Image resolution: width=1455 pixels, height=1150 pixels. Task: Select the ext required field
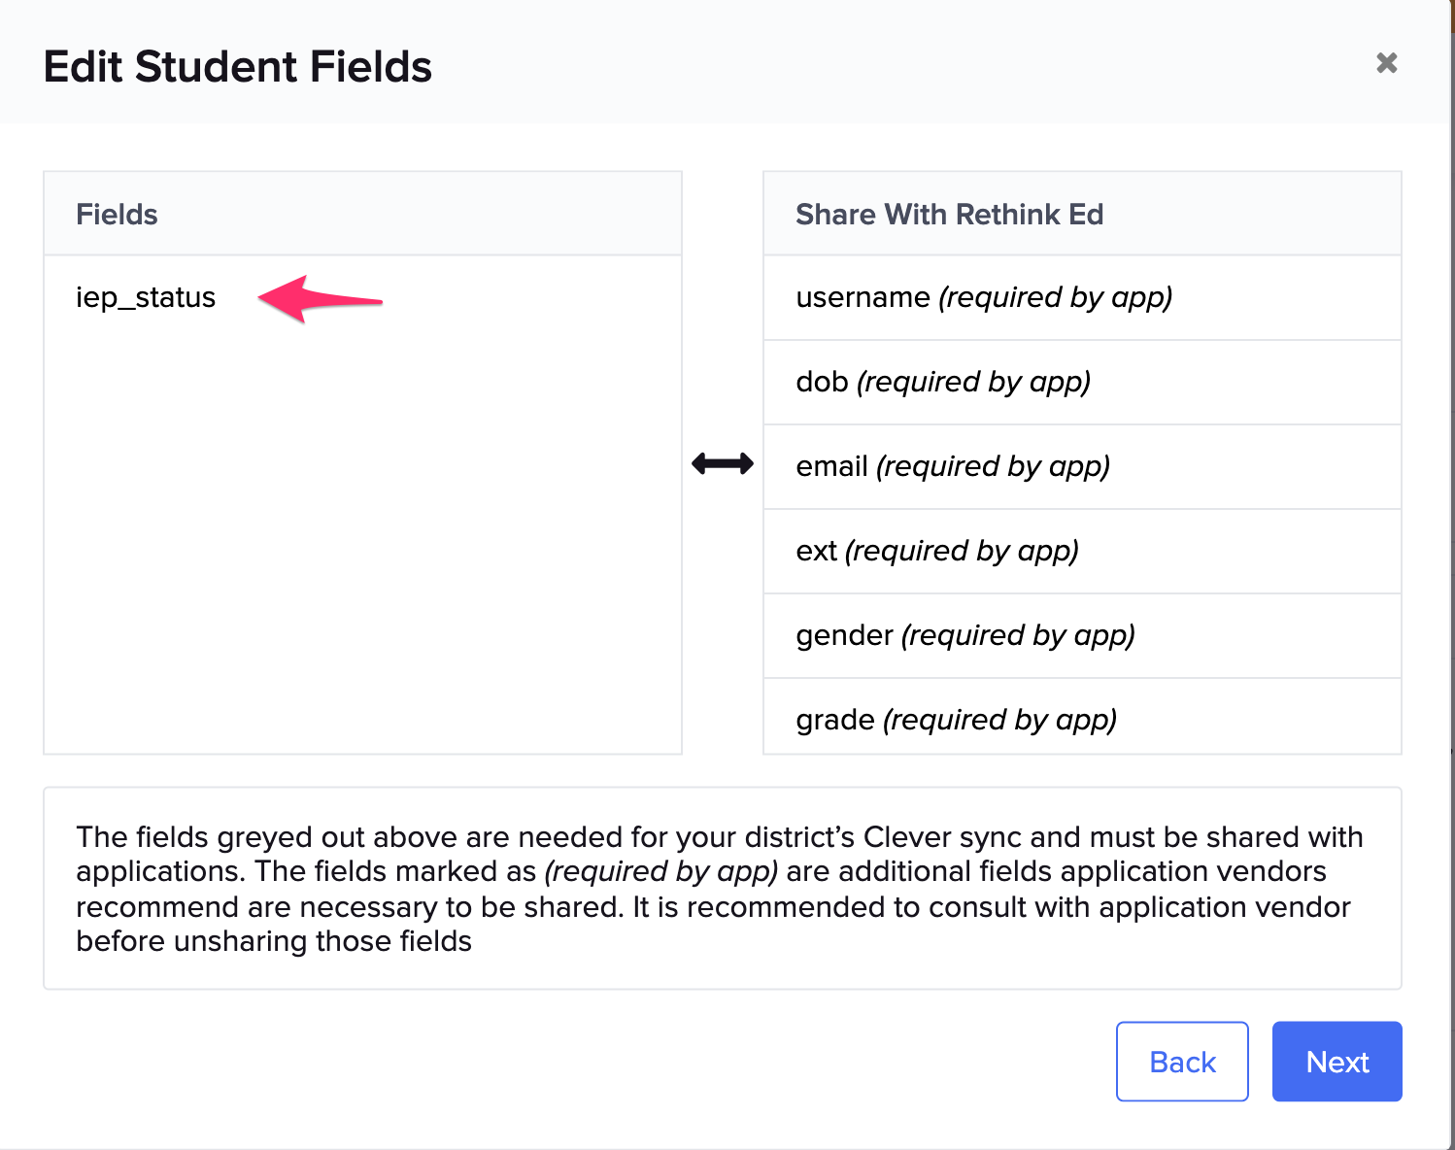(x=937, y=551)
